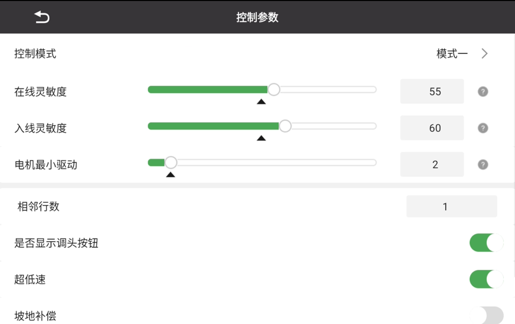Click the 控制参数 page title
This screenshot has height=324, width=515.
(x=257, y=17)
